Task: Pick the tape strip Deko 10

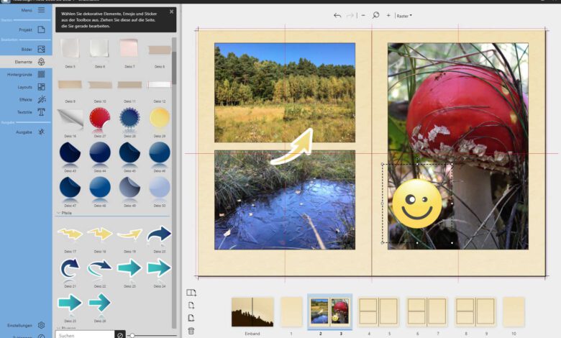Action: pos(100,85)
